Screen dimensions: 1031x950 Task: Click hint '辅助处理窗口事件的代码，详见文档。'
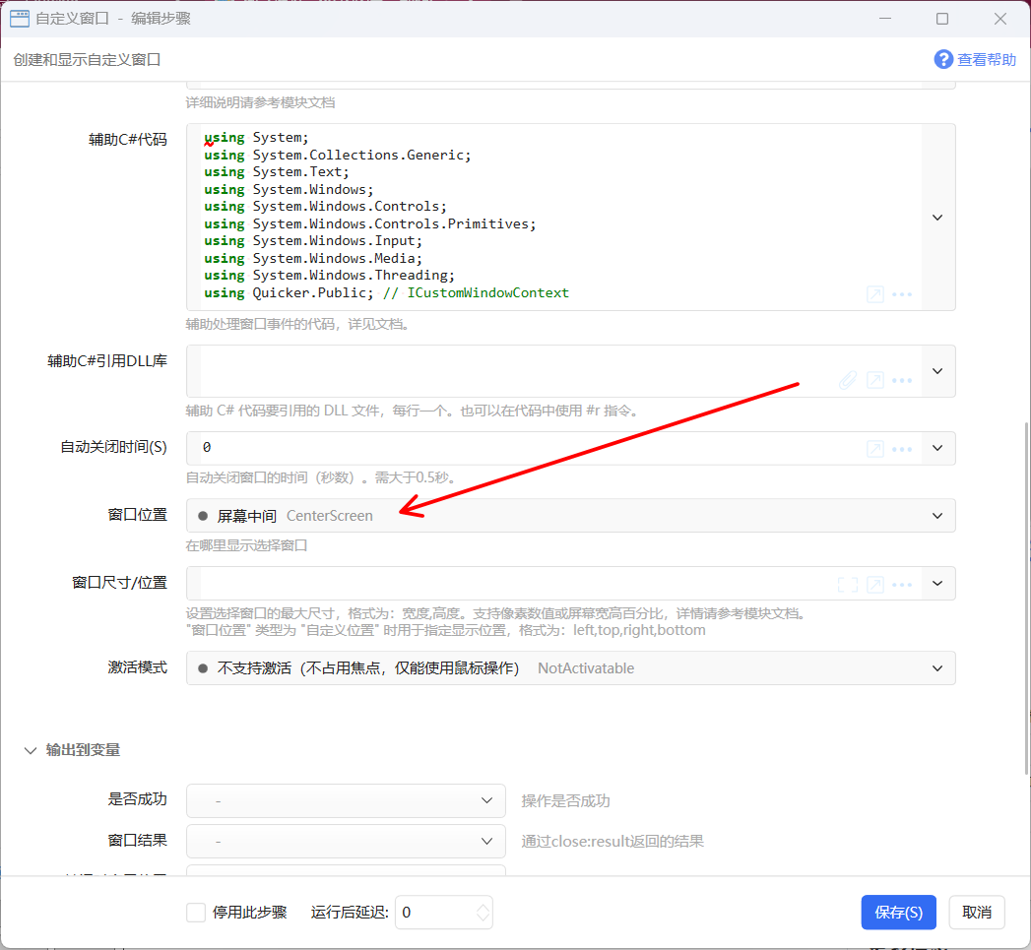point(297,324)
